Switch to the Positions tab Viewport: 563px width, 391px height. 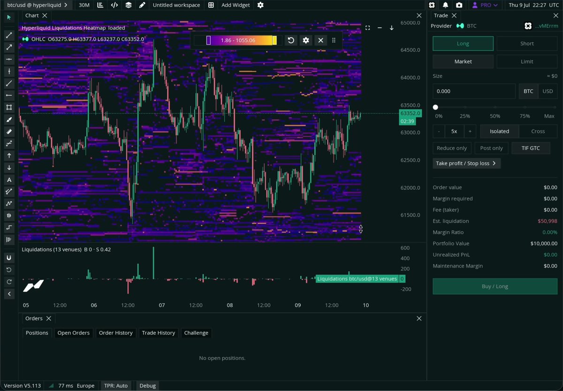click(x=37, y=333)
